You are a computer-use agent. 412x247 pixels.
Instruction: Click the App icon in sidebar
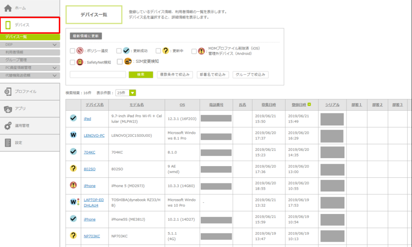click(8, 109)
